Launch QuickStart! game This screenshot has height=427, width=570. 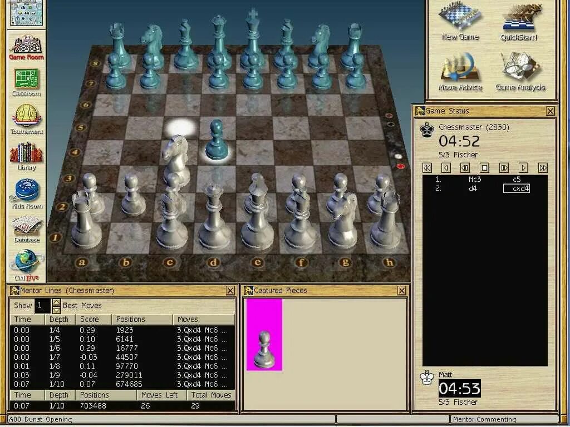[x=519, y=22]
